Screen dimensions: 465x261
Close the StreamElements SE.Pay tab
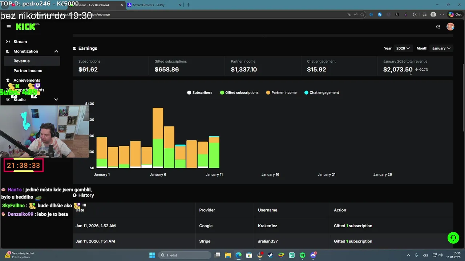179,5
